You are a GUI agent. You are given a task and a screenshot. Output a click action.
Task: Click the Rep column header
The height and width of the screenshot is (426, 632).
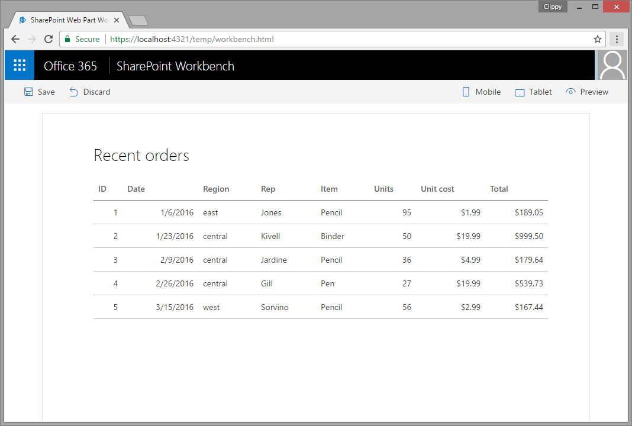pyautogui.click(x=268, y=189)
